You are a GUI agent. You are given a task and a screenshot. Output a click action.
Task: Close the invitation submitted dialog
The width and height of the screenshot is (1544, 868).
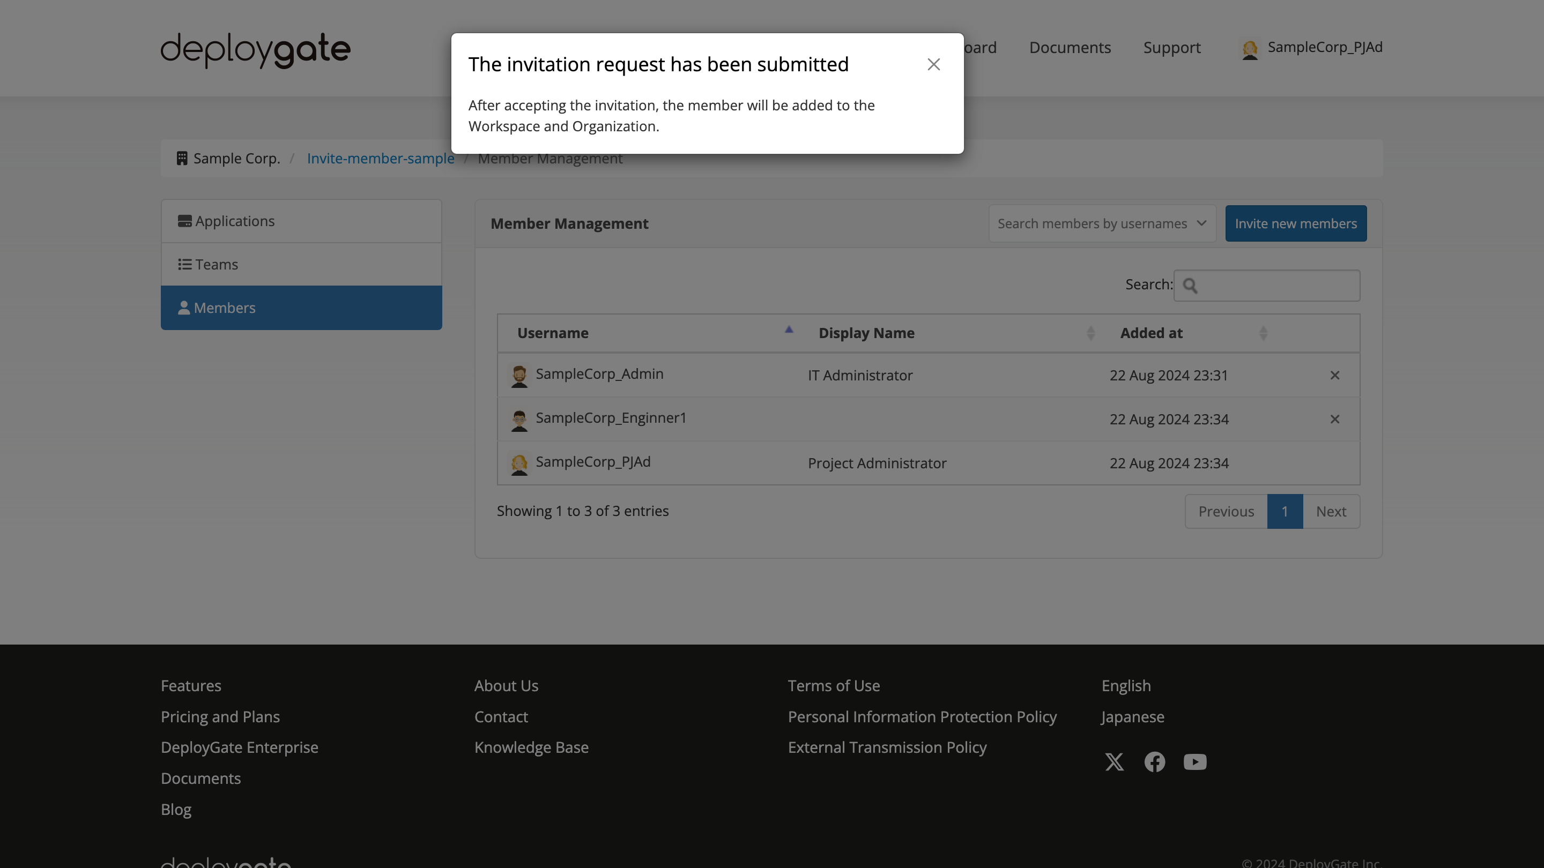[x=933, y=65]
